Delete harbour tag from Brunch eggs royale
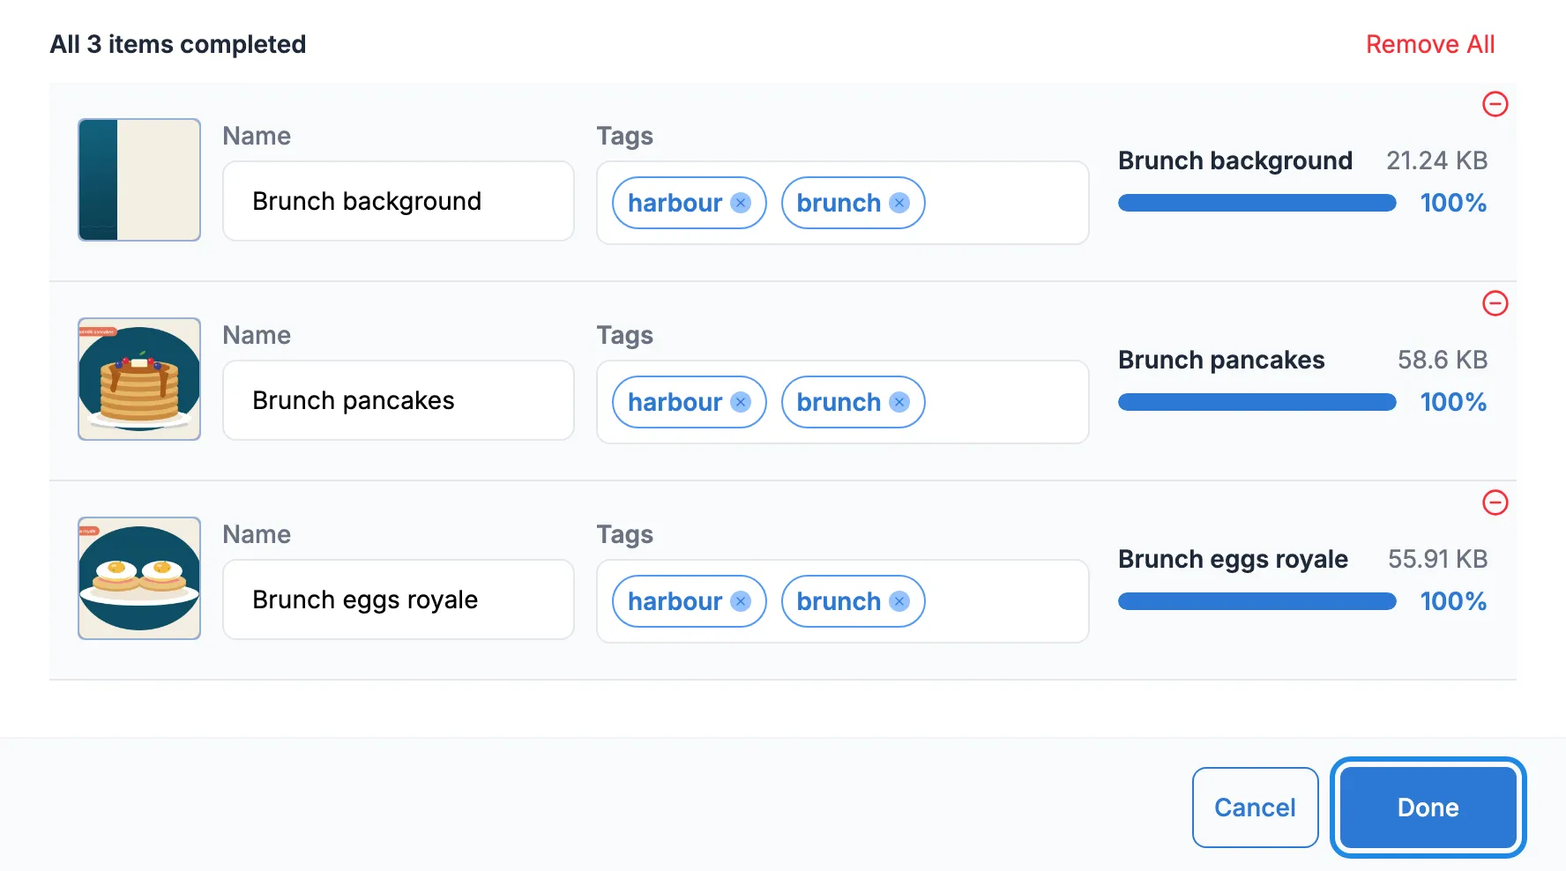Viewport: 1566px width, 871px height. 741,601
